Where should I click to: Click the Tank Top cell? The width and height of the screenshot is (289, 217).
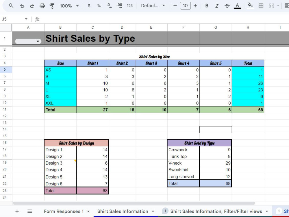[x=183, y=156]
